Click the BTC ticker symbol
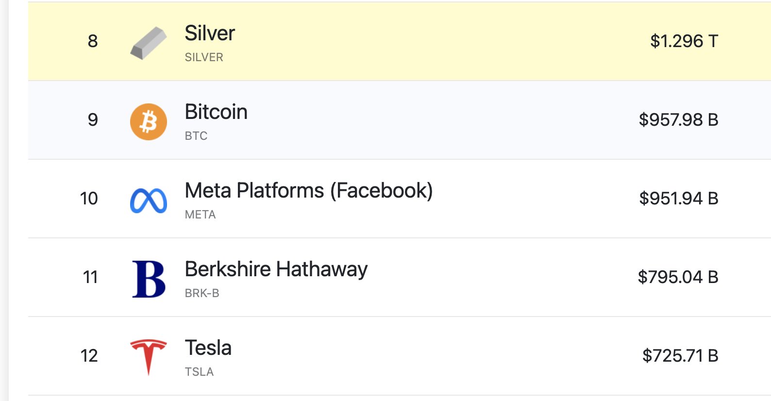The width and height of the screenshot is (771, 401). [196, 136]
